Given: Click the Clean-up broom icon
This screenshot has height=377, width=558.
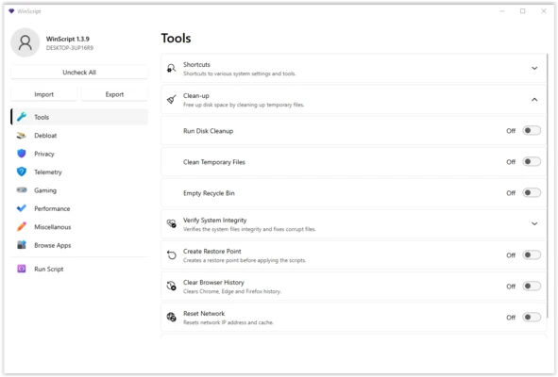Looking at the screenshot, I should click(x=172, y=100).
